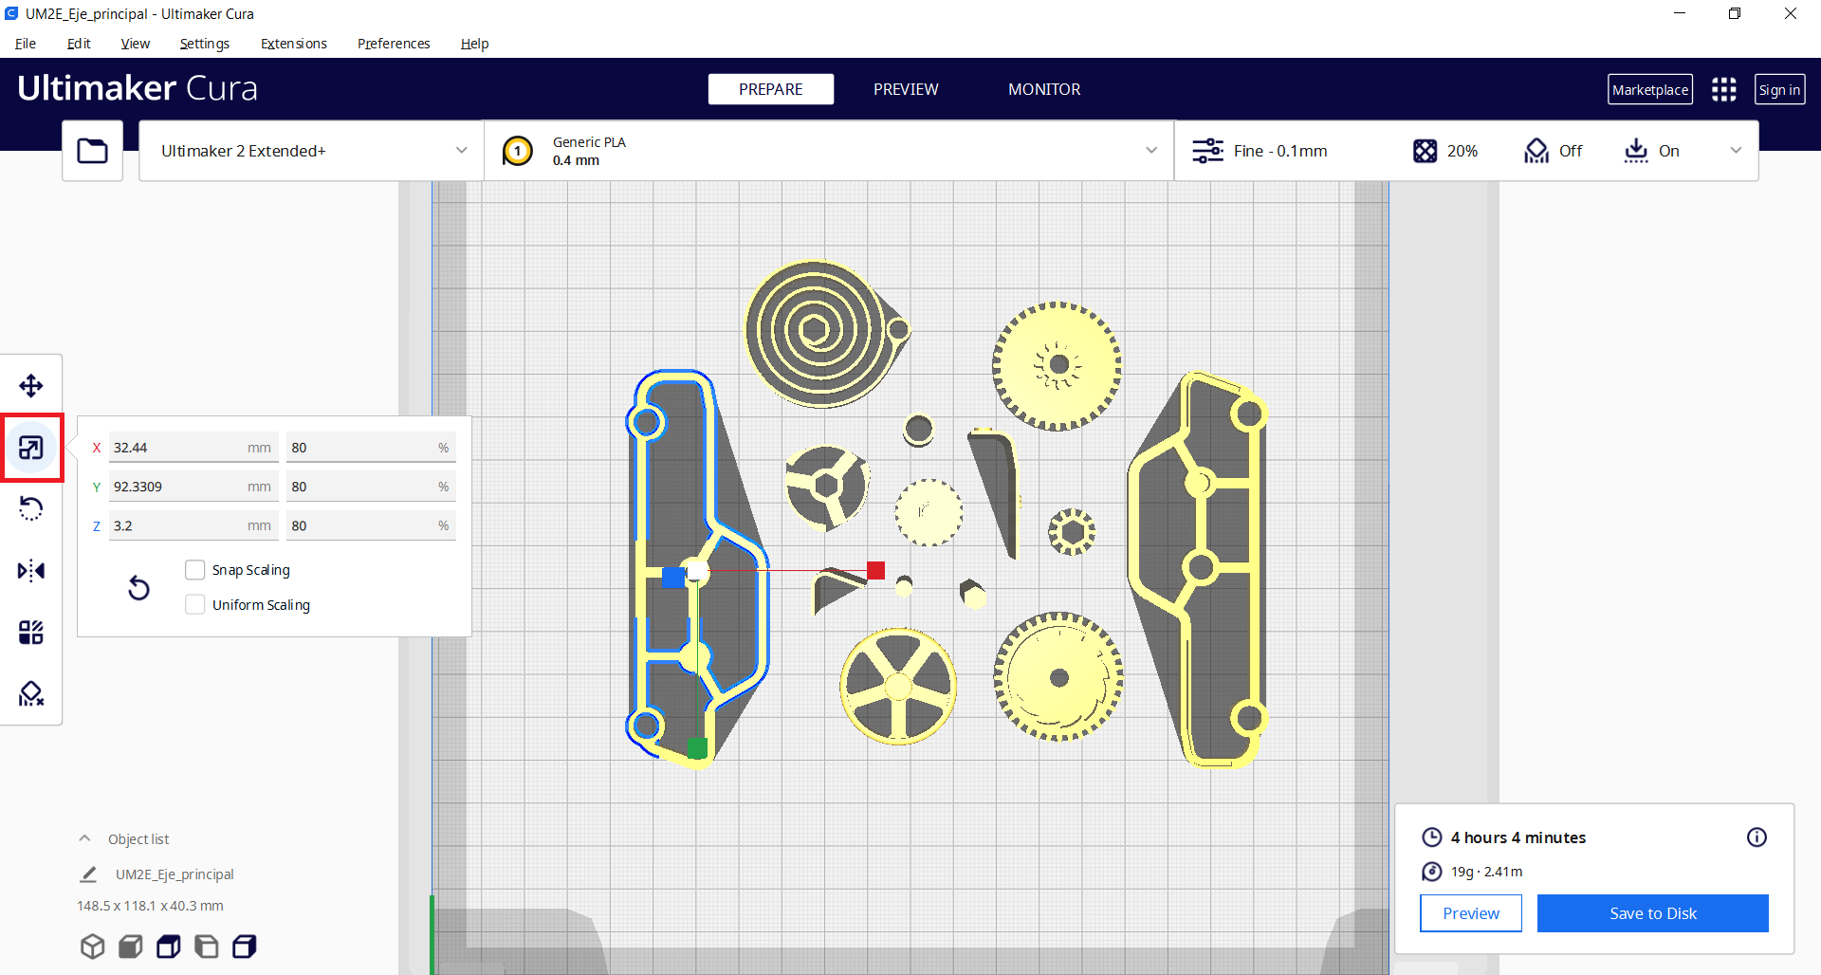Viewport: 1821px width, 975px height.
Task: Expand the Generic PLA material dropdown
Action: 828,151
